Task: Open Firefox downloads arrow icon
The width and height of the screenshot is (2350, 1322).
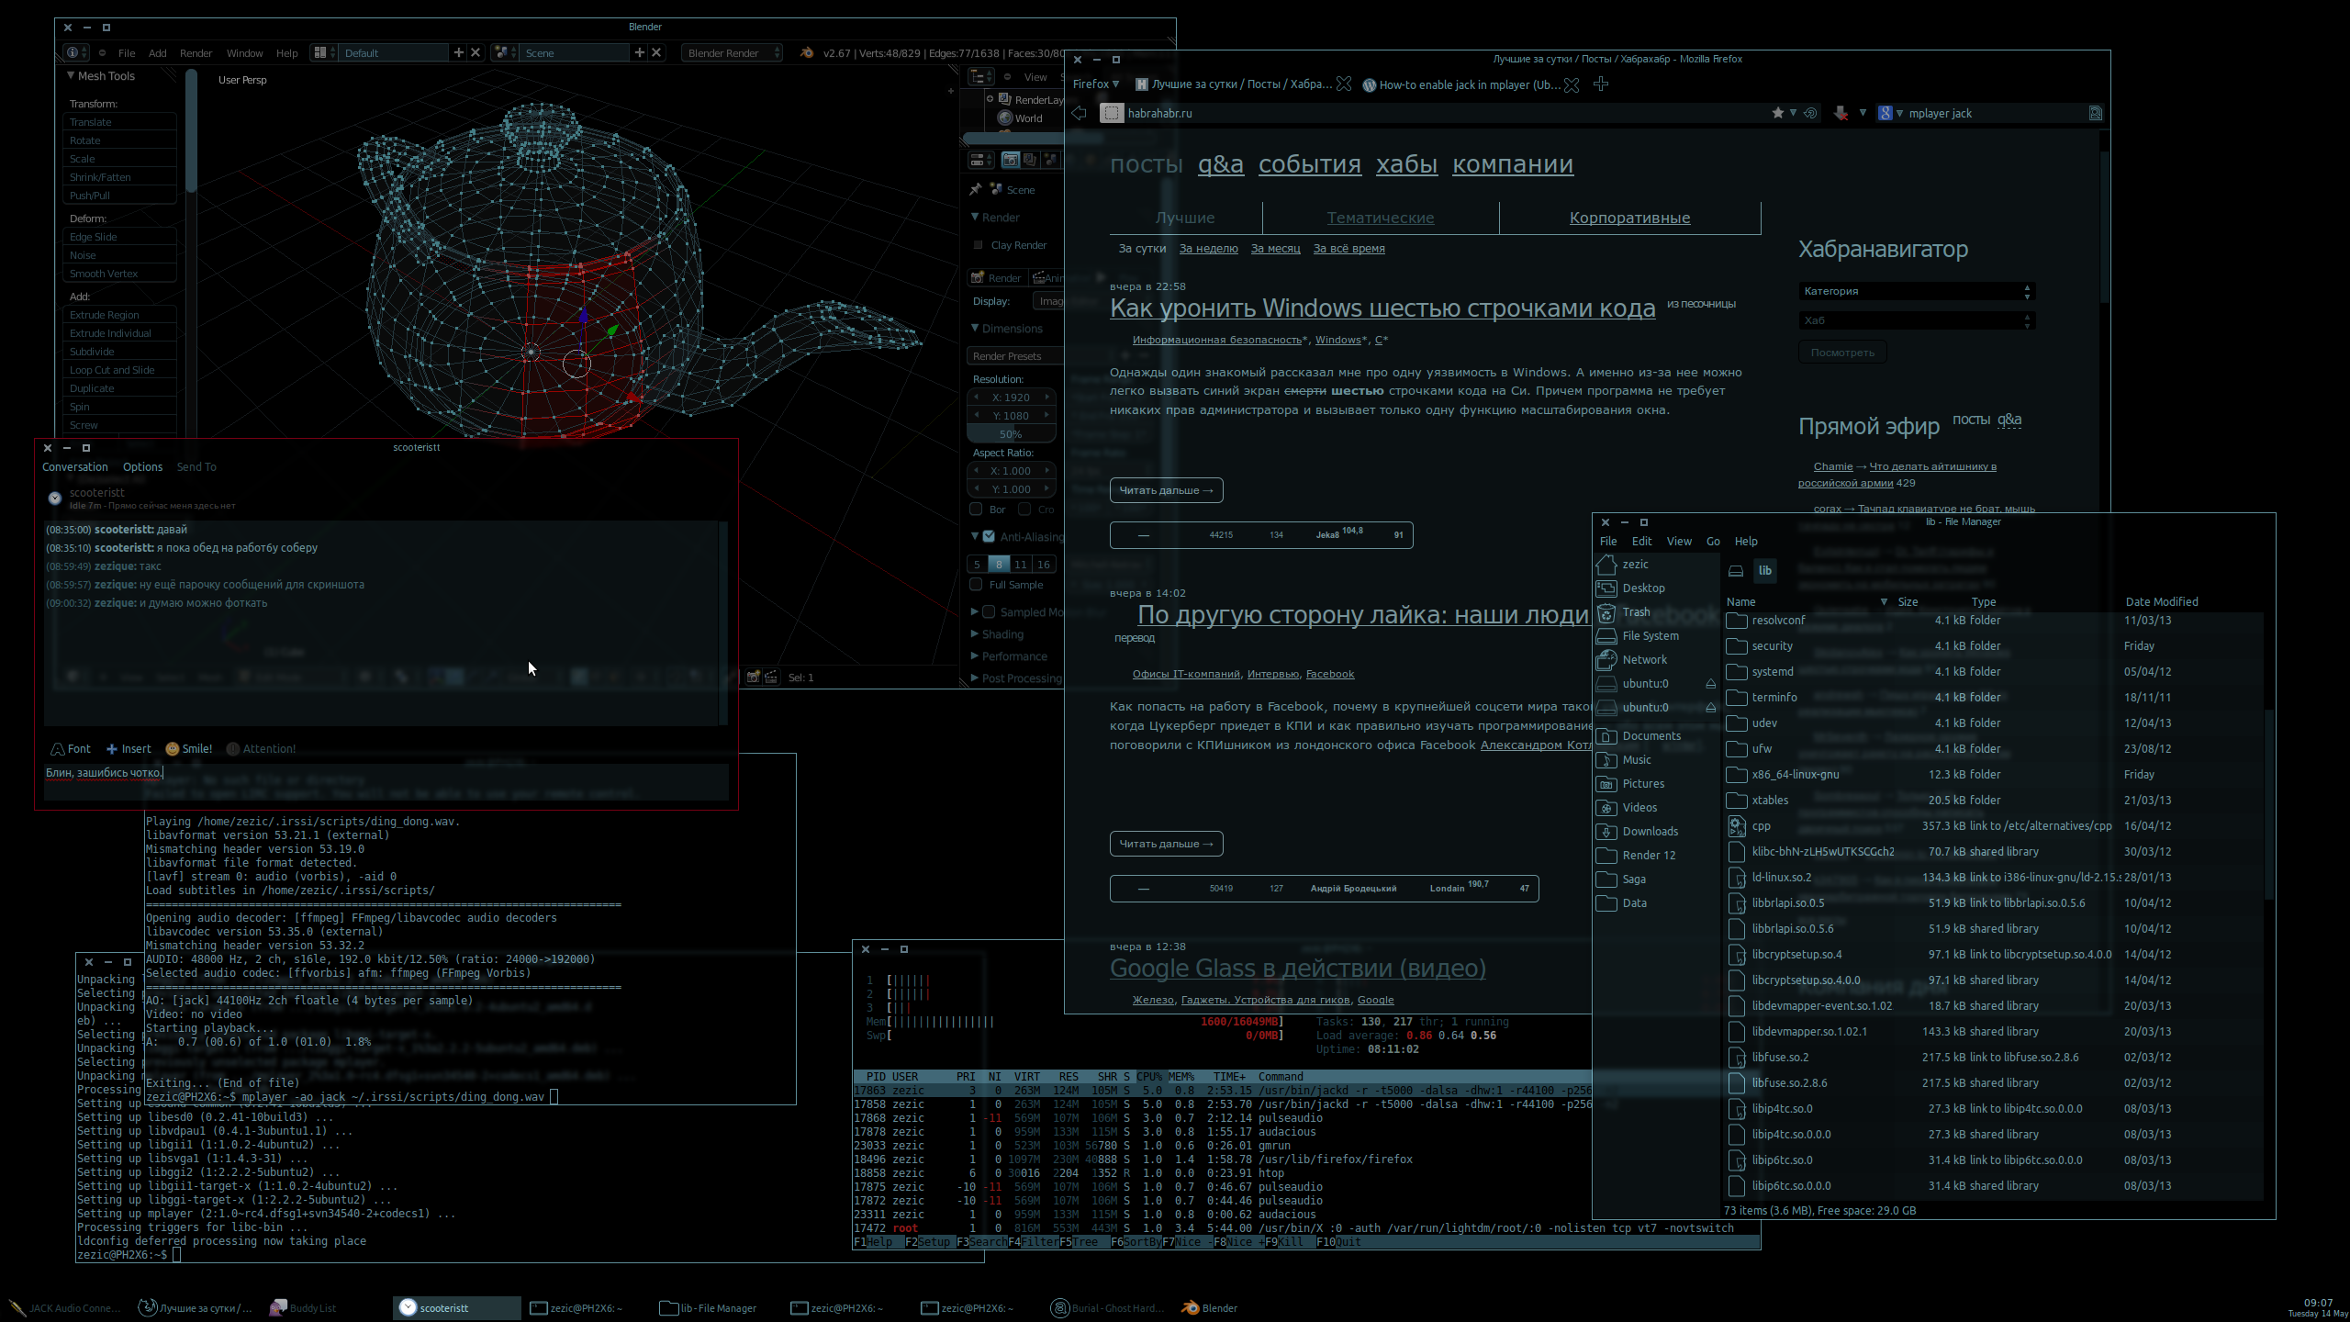Action: pyautogui.click(x=1841, y=113)
